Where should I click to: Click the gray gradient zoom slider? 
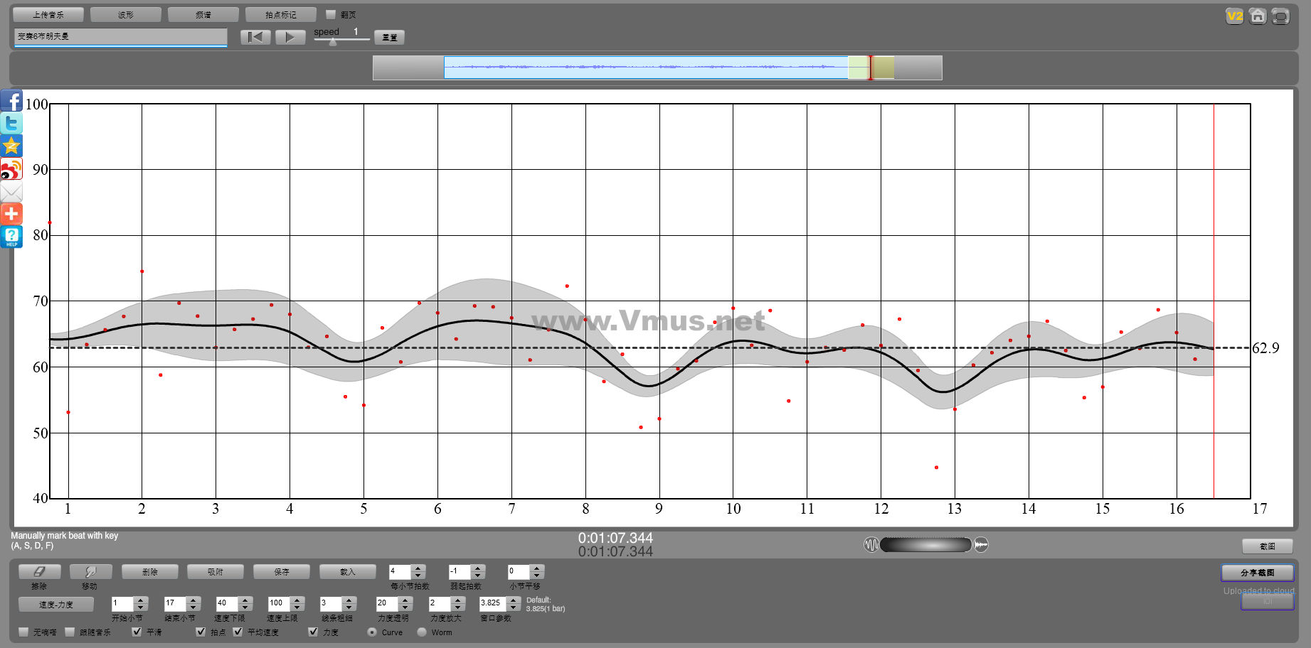click(926, 545)
